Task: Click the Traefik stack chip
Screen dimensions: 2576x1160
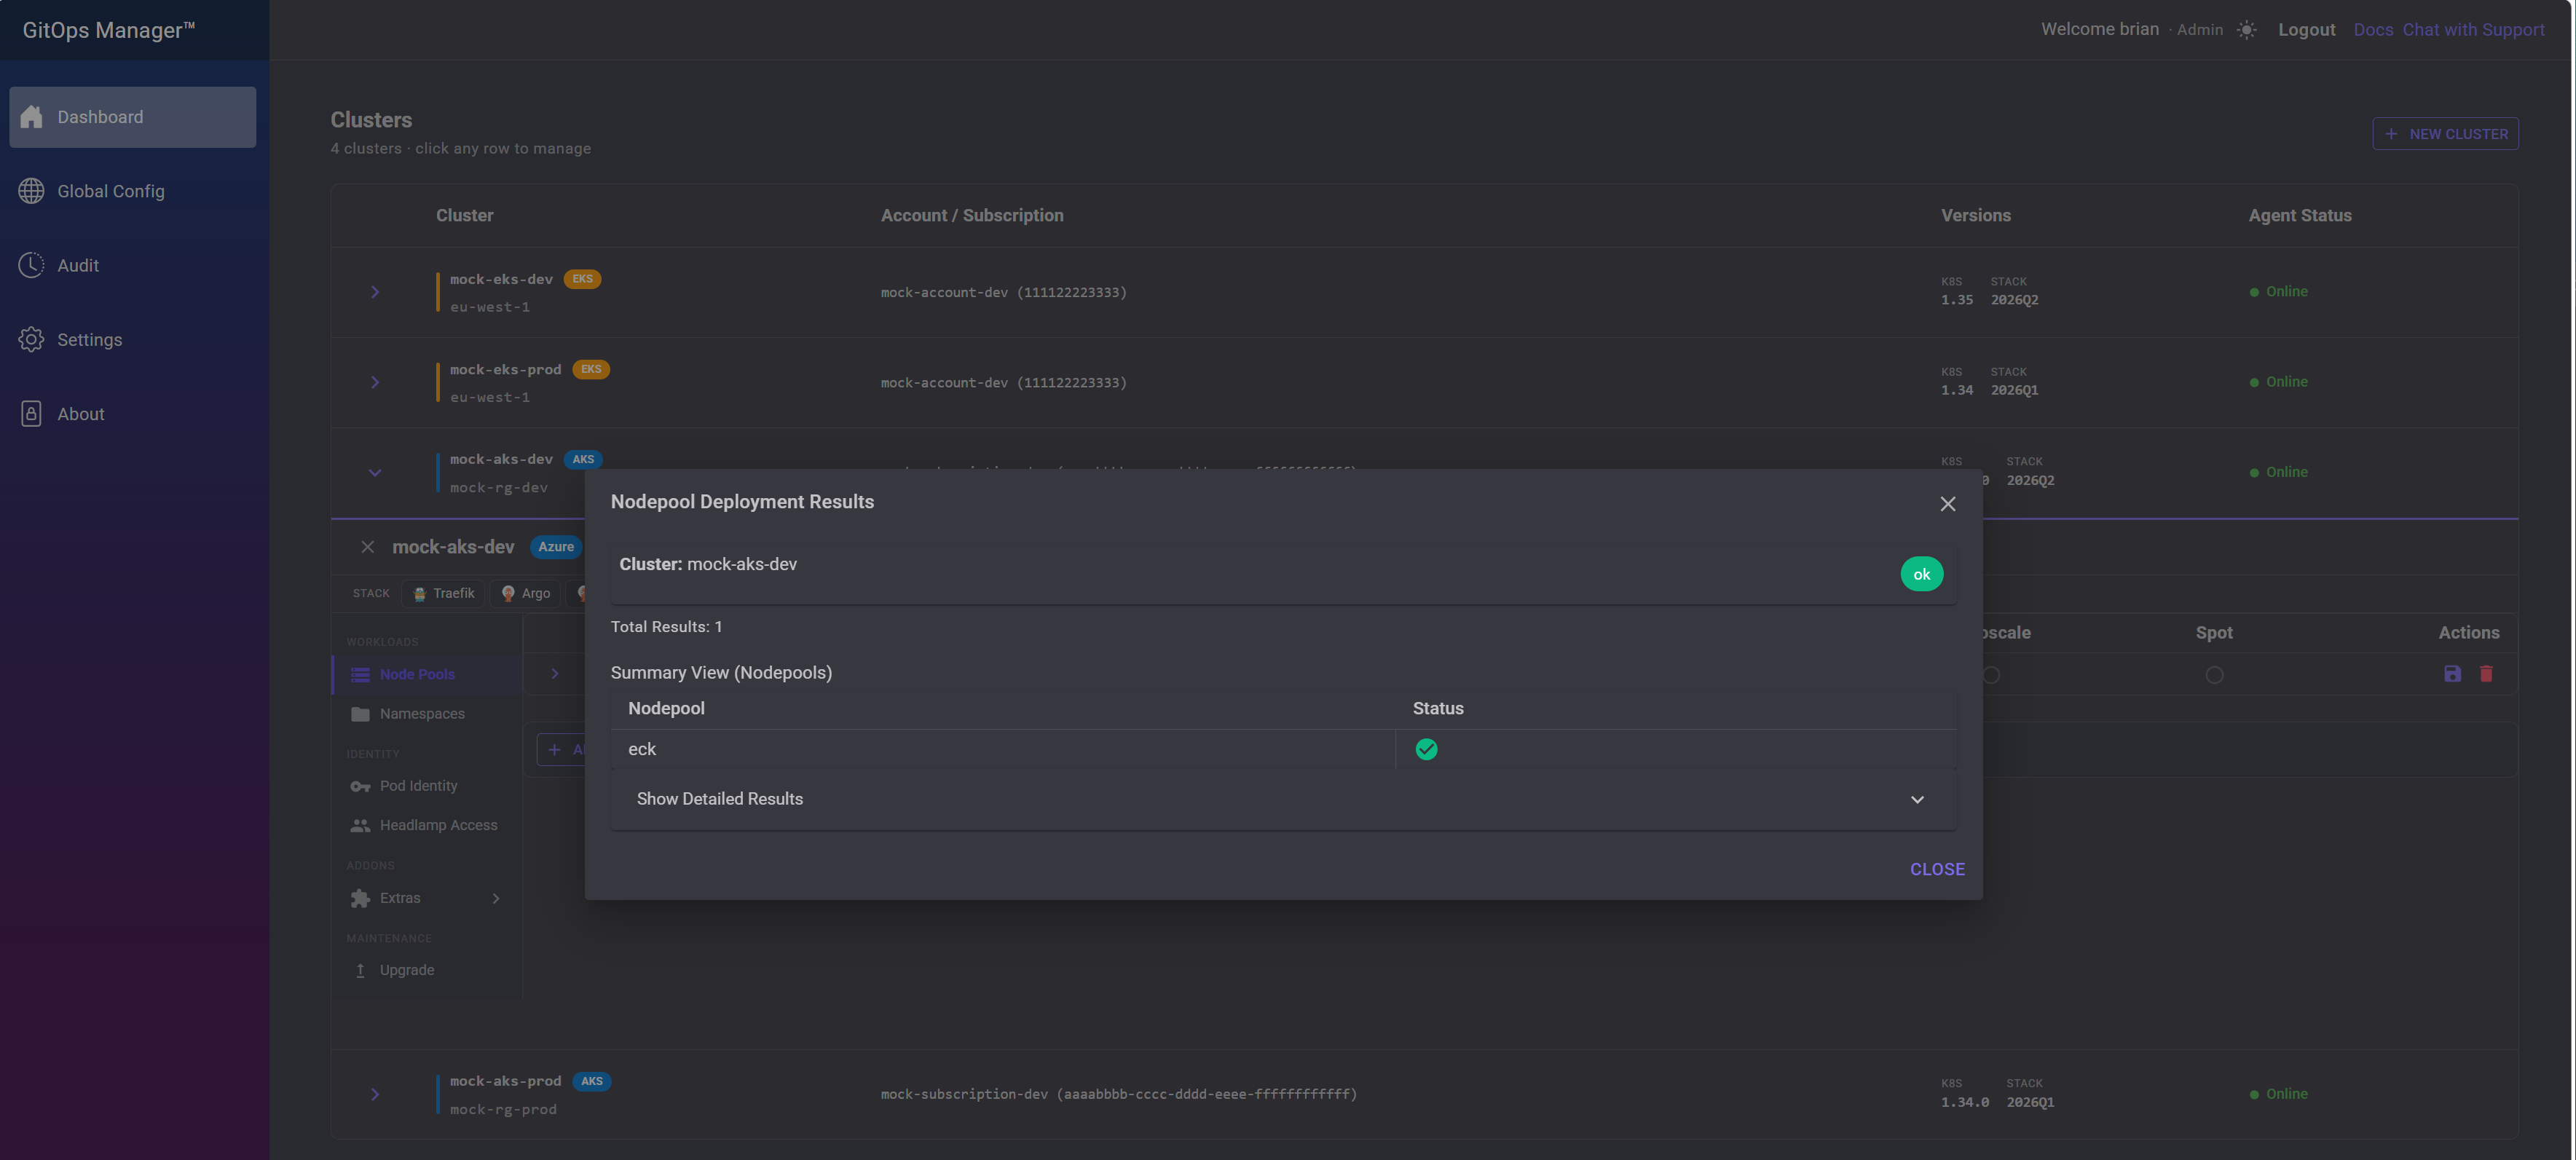Action: point(444,594)
